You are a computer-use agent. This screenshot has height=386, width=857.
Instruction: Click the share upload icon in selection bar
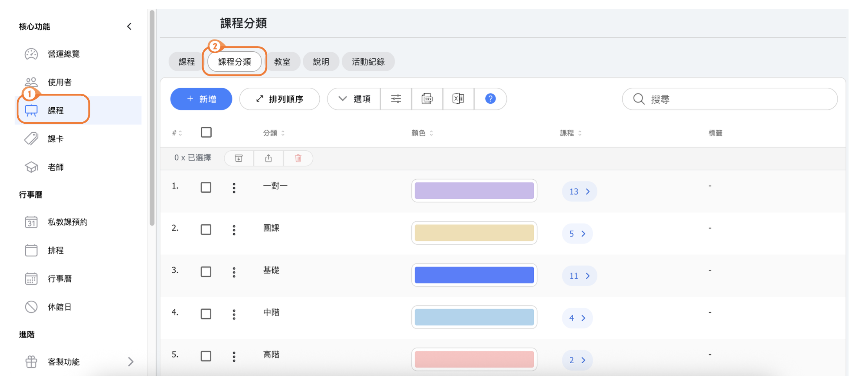point(268,158)
